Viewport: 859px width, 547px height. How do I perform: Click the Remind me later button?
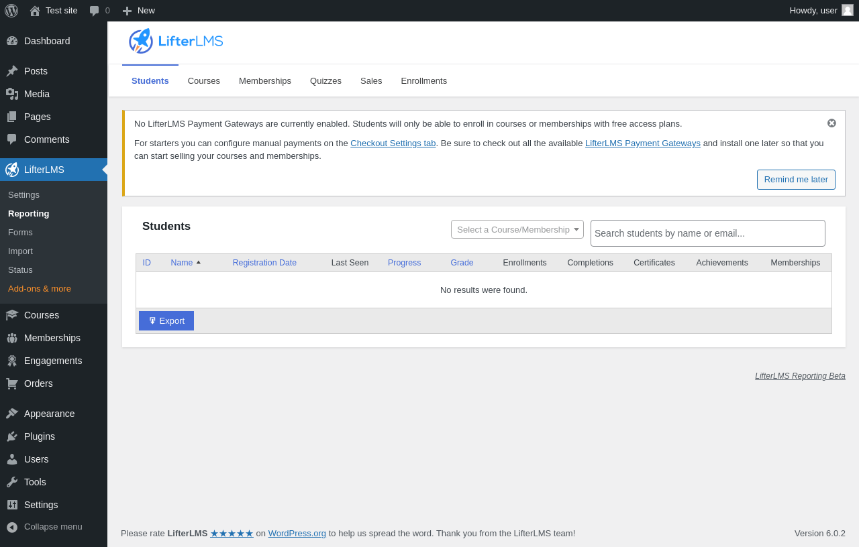(796, 180)
